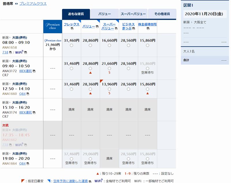Open WiFi popup icon for flight ANA1658
231x183 pixels.
25,52
